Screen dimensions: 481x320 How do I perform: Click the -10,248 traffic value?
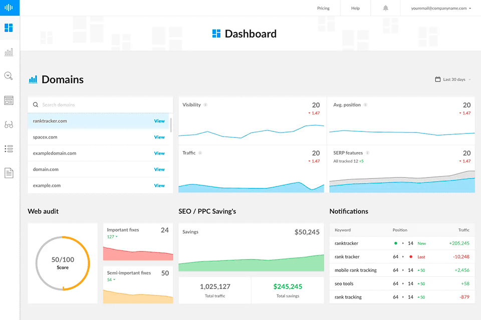(x=461, y=257)
